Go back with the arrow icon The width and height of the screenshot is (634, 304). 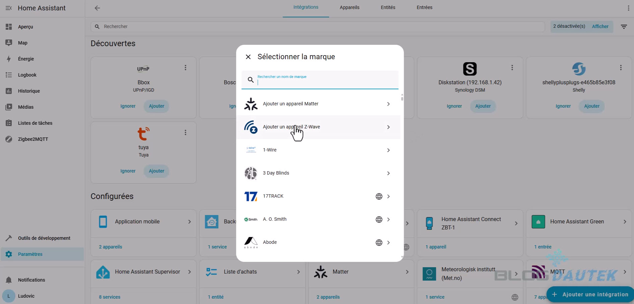[97, 8]
